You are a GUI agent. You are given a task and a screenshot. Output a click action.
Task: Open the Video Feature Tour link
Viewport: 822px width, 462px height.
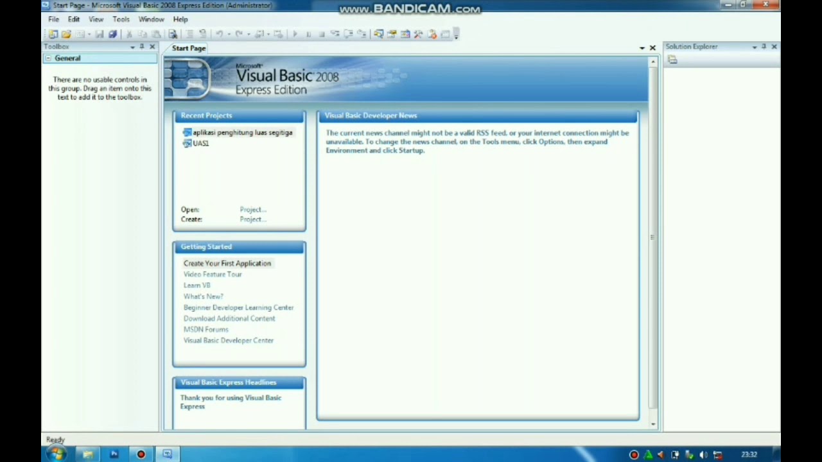point(213,275)
